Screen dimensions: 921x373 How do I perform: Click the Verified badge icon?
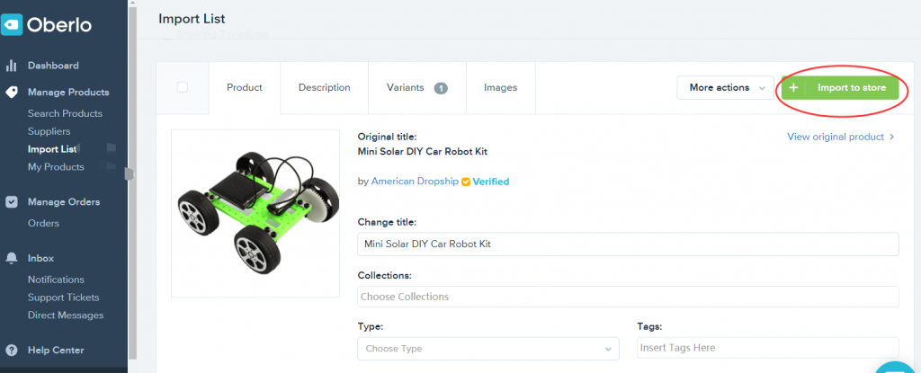pyautogui.click(x=466, y=182)
